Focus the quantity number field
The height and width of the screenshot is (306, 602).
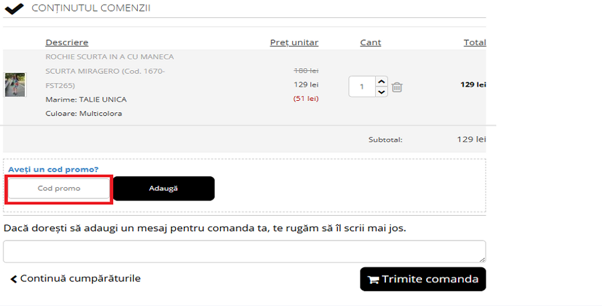click(362, 87)
